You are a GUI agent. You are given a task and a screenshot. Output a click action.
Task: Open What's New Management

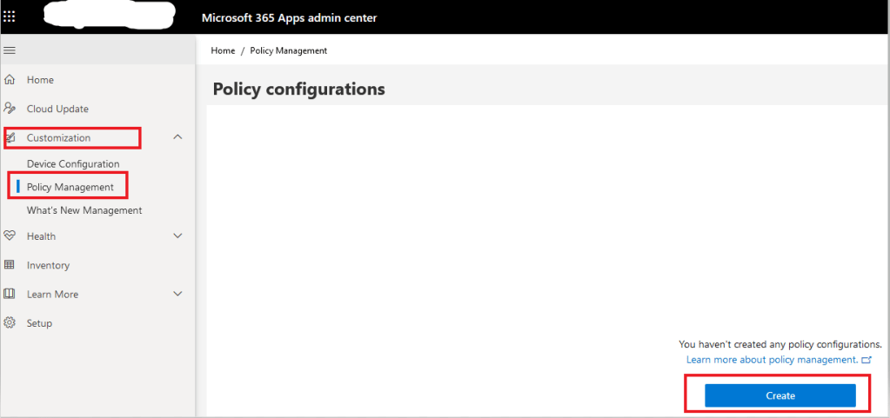[84, 210]
